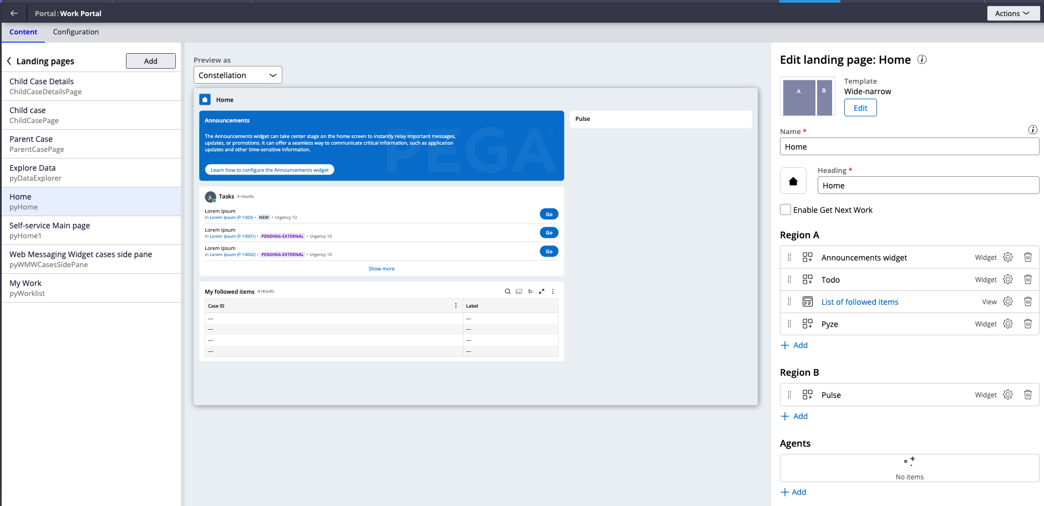Viewport: 1044px width, 506px height.
Task: Click the search icon in My followed items
Action: pyautogui.click(x=507, y=292)
